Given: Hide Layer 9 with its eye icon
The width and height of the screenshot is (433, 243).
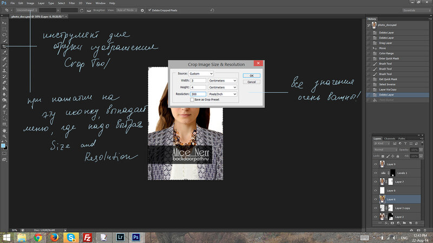Looking at the screenshot, I should pos(376,164).
